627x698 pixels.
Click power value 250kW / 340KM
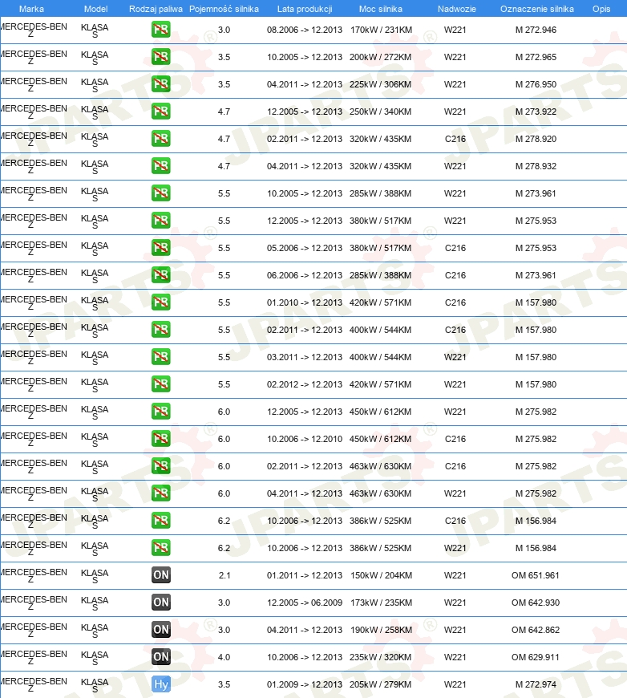381,112
